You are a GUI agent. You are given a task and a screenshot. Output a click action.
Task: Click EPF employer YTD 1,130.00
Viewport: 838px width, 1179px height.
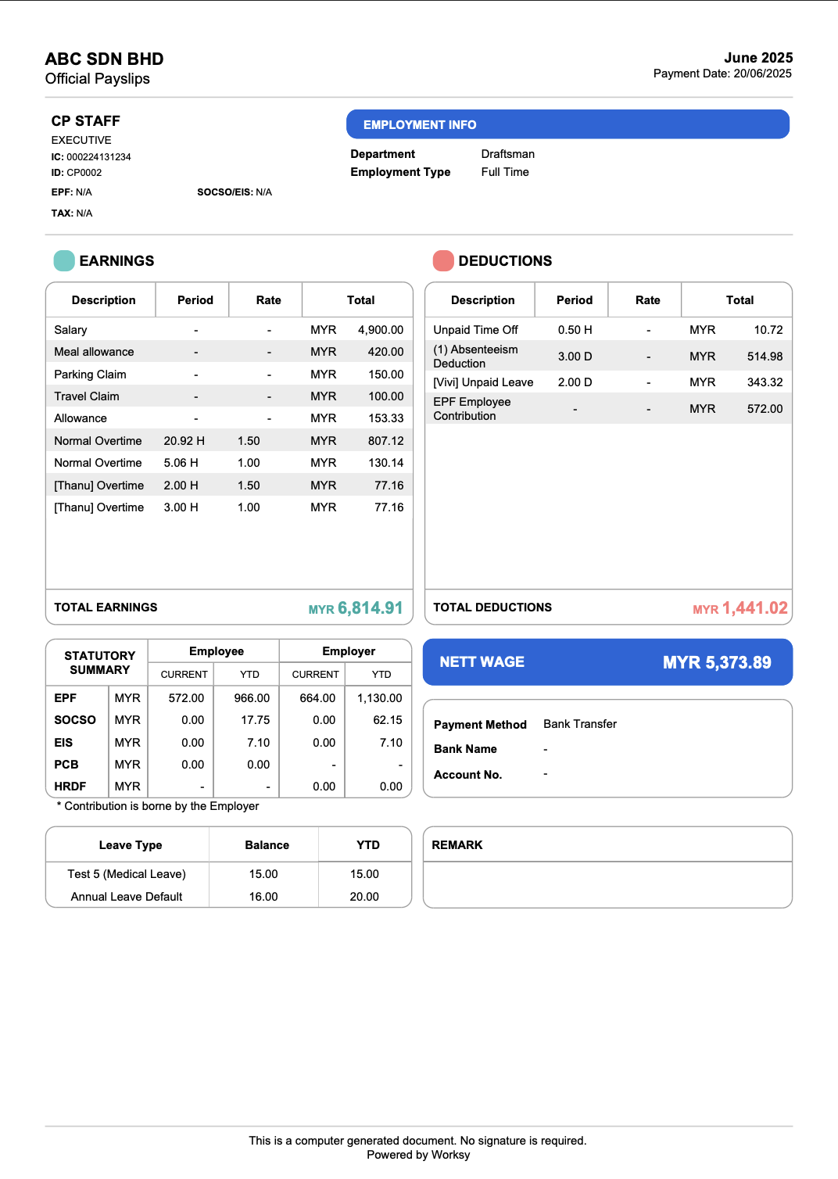tap(380, 698)
